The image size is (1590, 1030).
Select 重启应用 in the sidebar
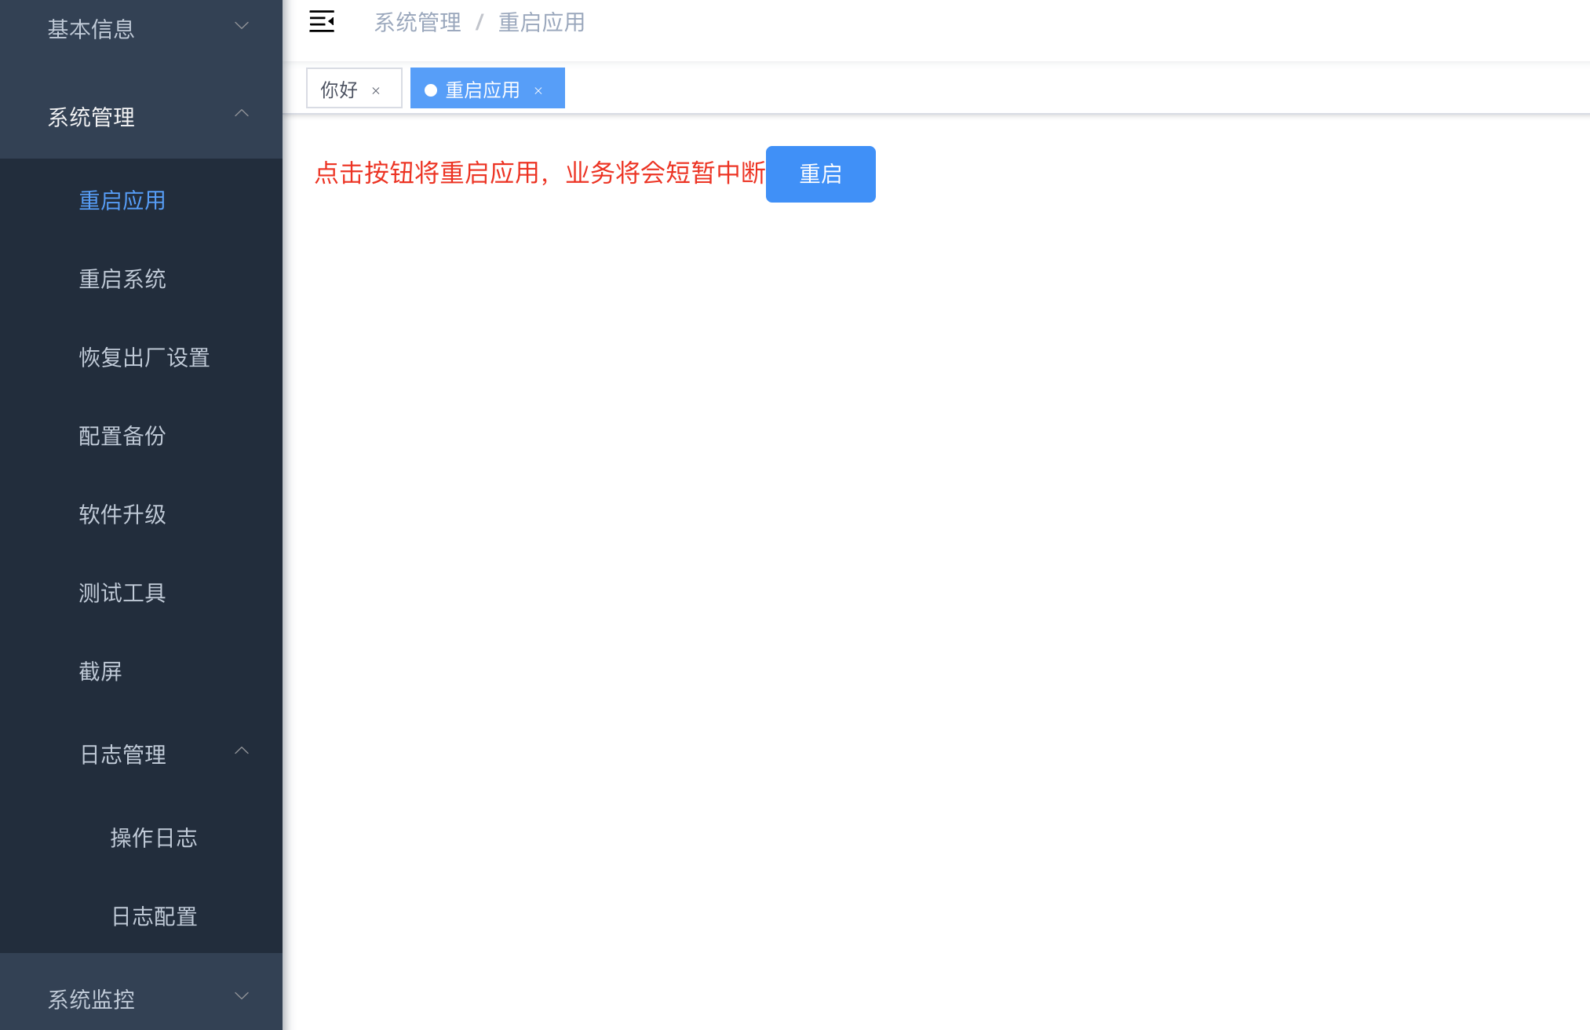point(122,201)
